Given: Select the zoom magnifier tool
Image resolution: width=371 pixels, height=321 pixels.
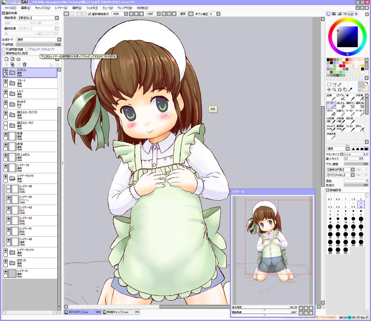Looking at the screenshot, I should point(334,90).
